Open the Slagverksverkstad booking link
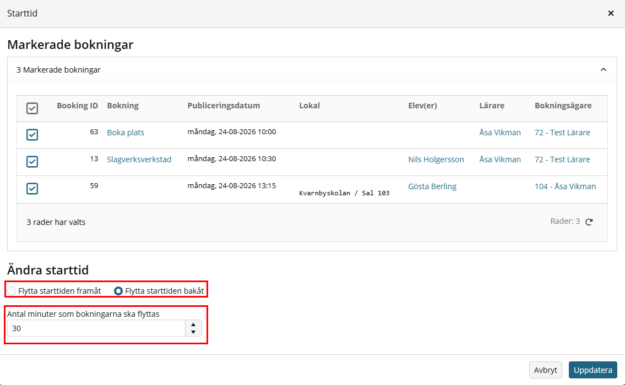The height and width of the screenshot is (385, 625). click(x=139, y=159)
